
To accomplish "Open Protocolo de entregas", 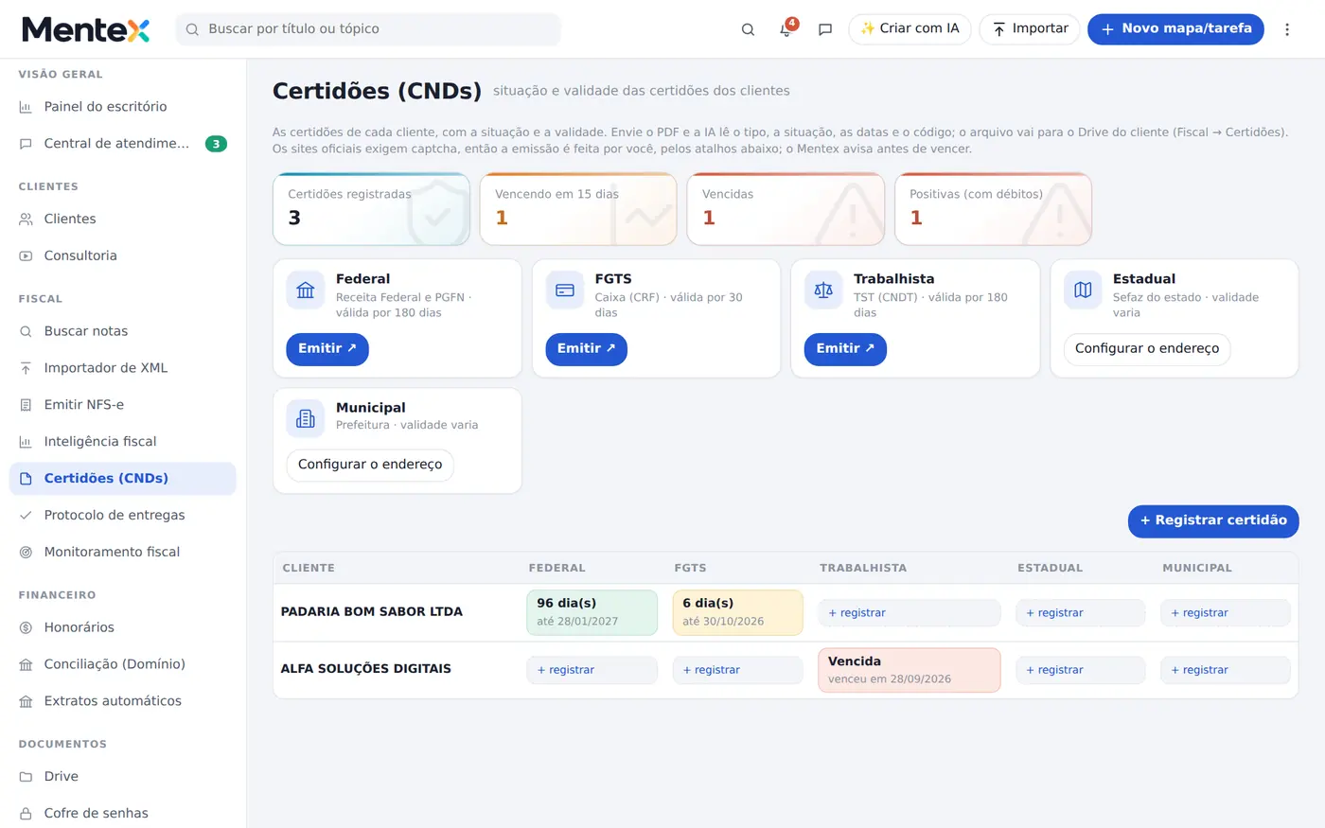I will click(x=123, y=516).
